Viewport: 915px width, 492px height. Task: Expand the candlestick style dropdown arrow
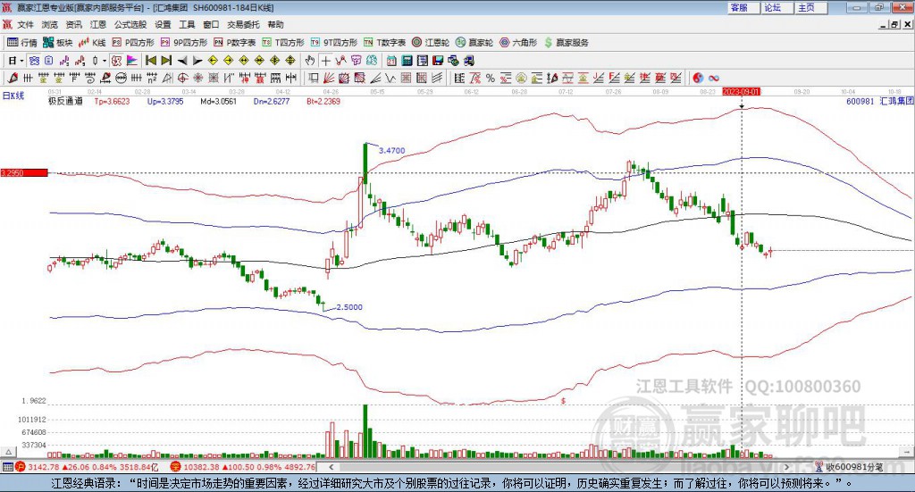click(105, 61)
